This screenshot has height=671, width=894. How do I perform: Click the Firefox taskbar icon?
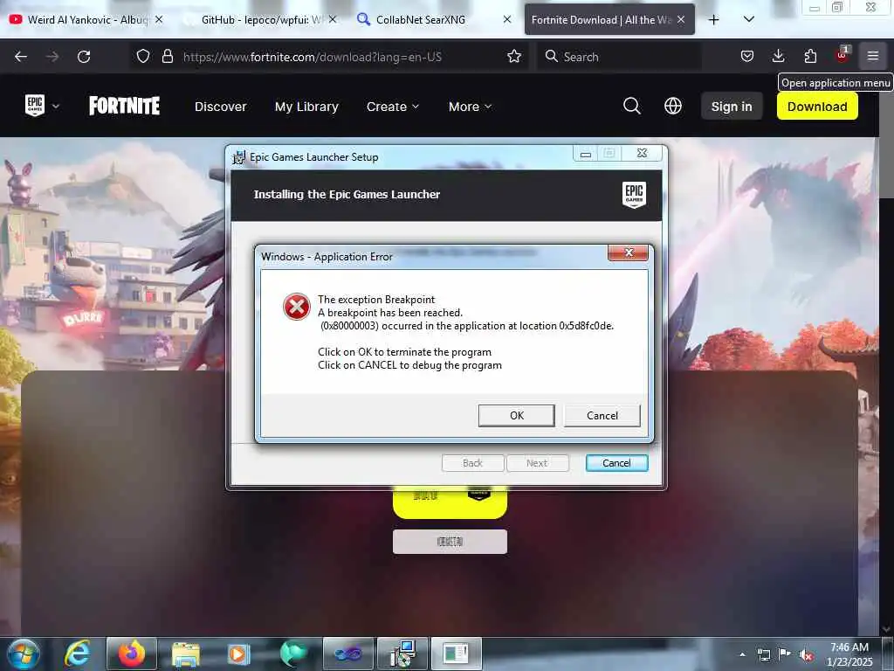(x=131, y=654)
